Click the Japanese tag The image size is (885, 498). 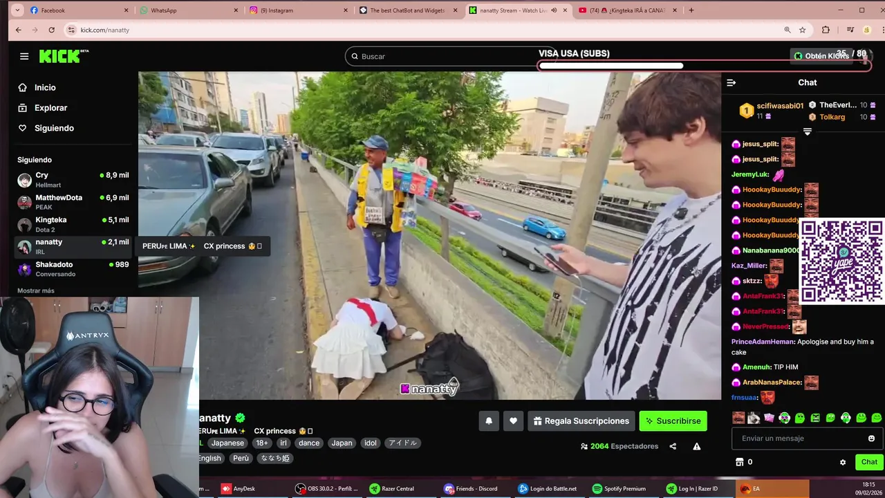click(227, 443)
